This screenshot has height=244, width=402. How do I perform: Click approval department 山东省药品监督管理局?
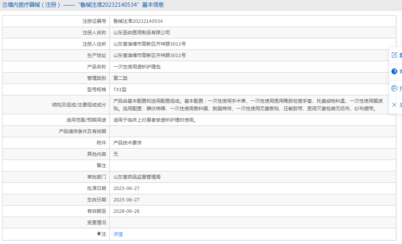[137, 177]
